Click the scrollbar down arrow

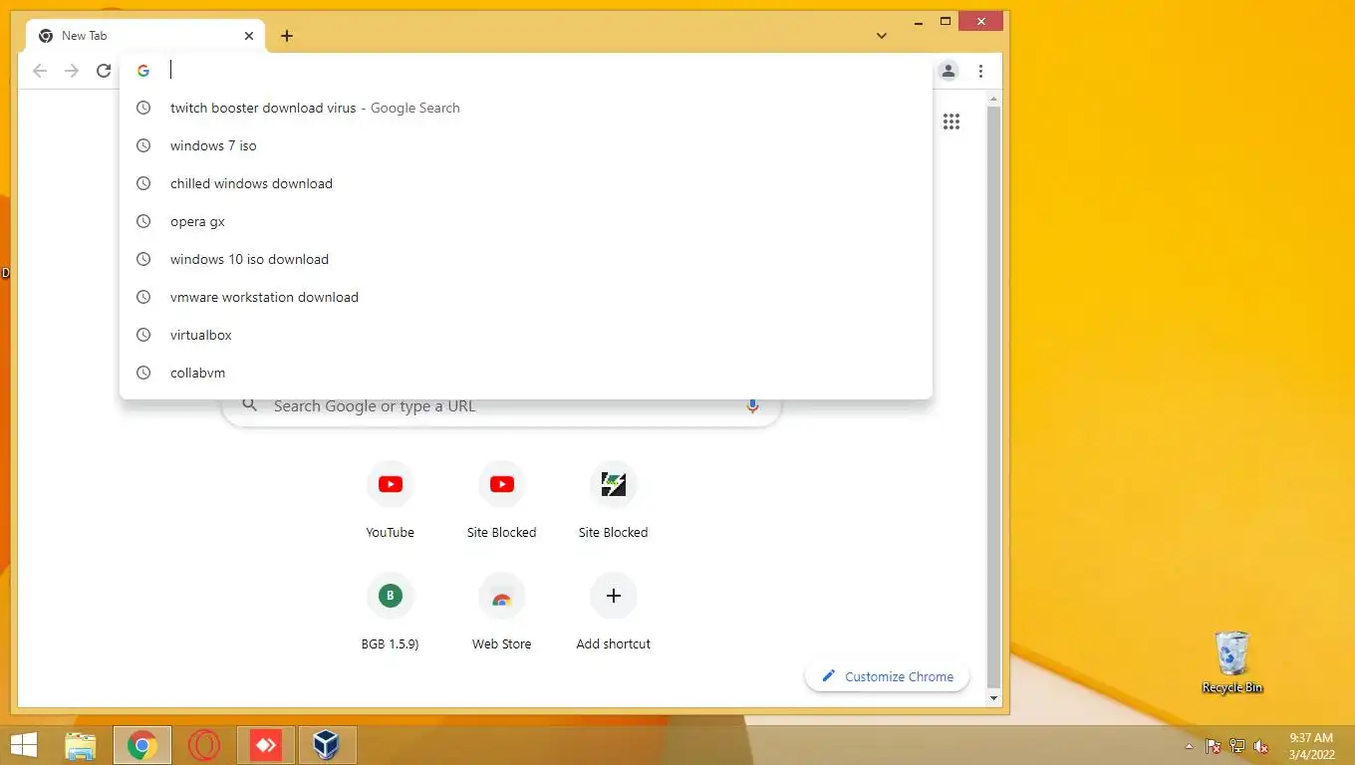[992, 698]
